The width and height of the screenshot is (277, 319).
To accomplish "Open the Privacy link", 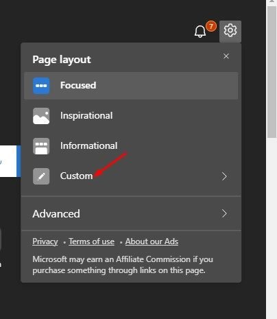I will pyautogui.click(x=45, y=241).
